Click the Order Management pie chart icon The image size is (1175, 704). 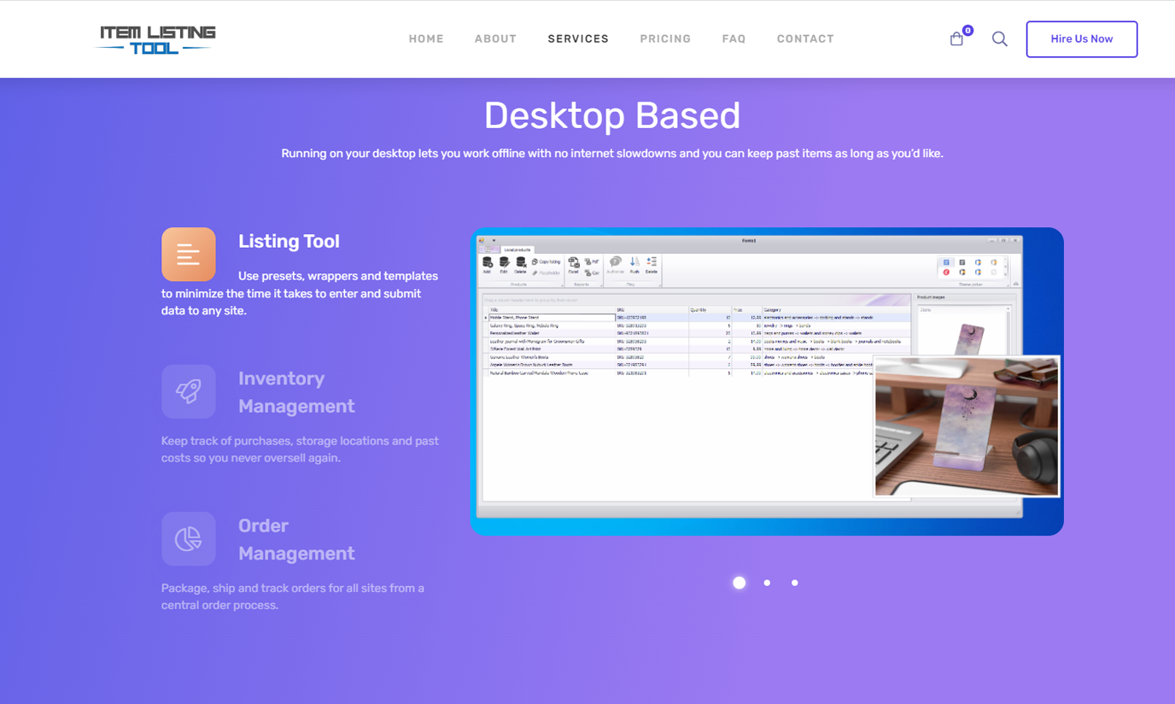click(x=189, y=538)
